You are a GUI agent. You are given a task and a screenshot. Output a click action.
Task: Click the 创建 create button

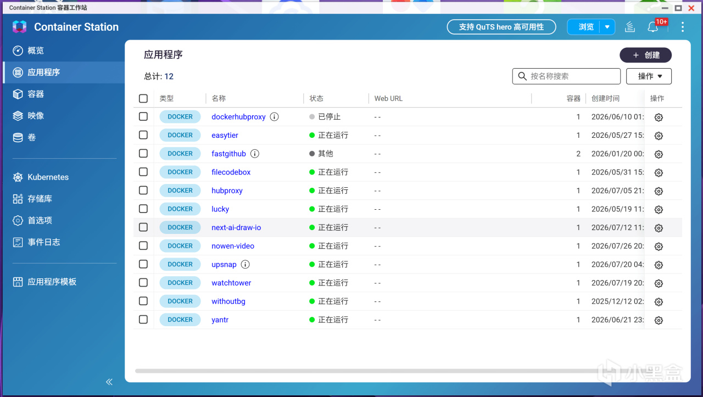pos(645,55)
